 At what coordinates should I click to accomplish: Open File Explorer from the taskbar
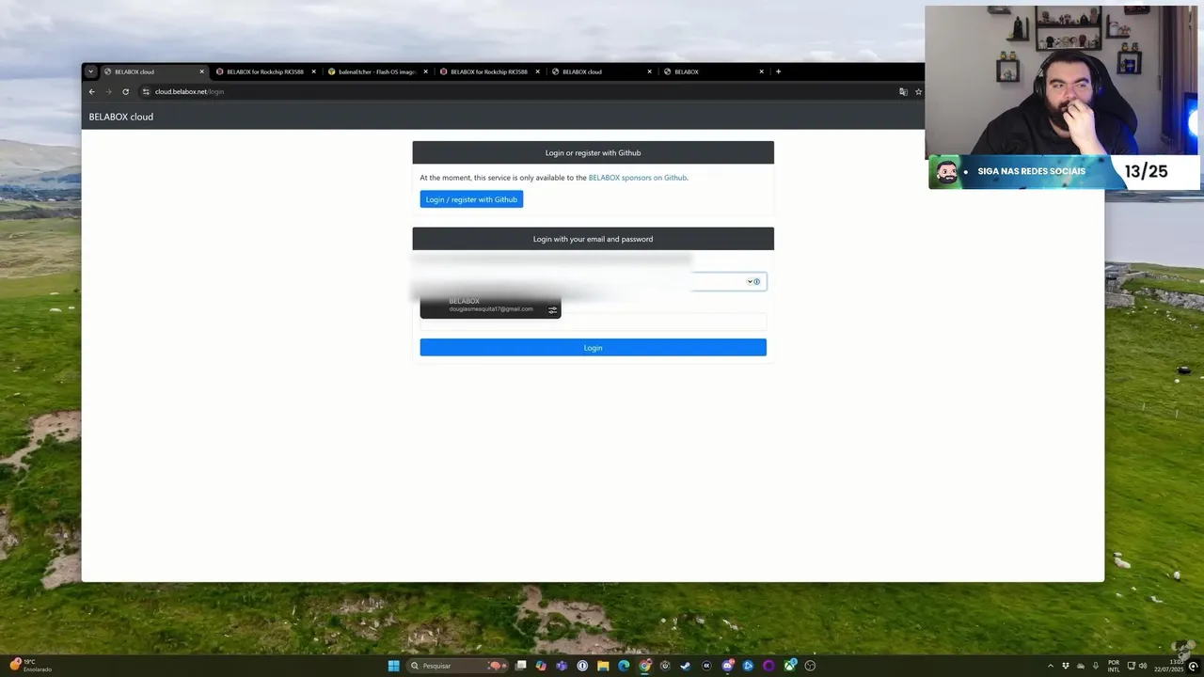603,666
